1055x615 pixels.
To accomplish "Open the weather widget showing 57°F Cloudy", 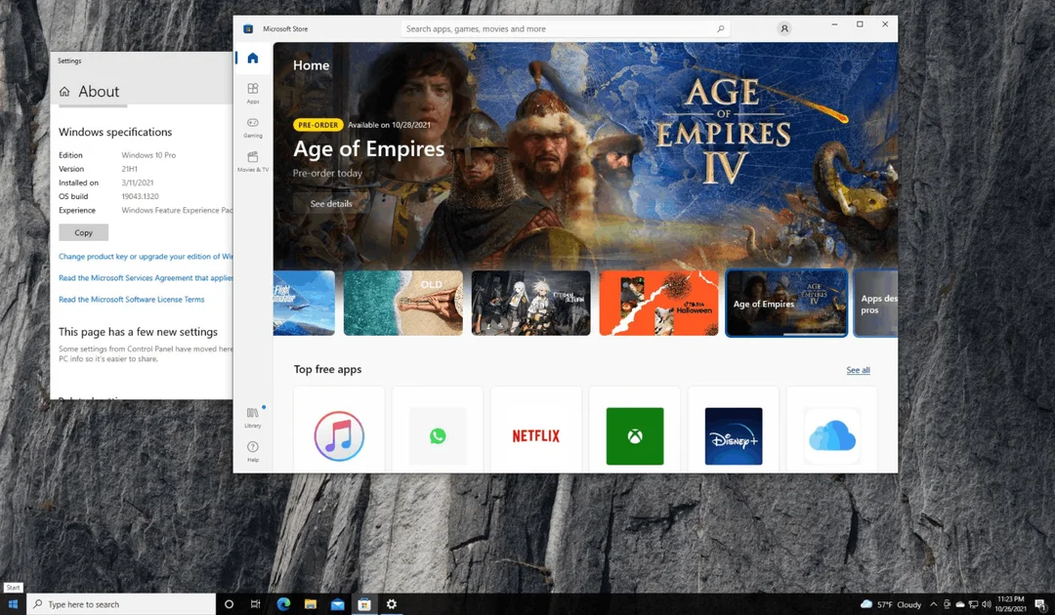I will [x=891, y=604].
